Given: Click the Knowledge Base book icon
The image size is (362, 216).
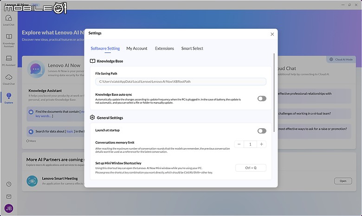Looking at the screenshot, I should [x=92, y=61].
